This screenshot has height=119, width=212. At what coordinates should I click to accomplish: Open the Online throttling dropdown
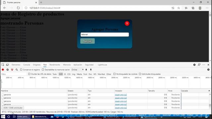click(x=77, y=70)
